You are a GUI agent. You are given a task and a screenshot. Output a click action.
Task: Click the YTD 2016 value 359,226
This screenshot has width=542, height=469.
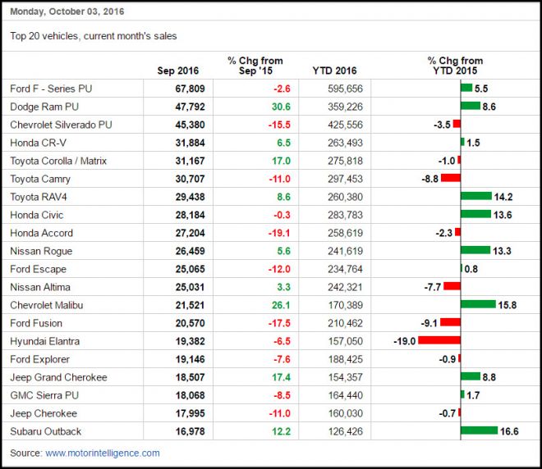pos(345,107)
